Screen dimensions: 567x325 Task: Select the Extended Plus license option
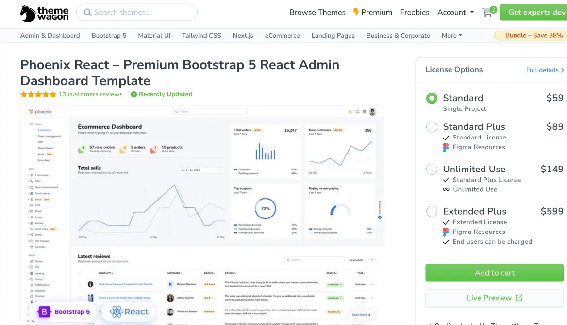pos(432,211)
